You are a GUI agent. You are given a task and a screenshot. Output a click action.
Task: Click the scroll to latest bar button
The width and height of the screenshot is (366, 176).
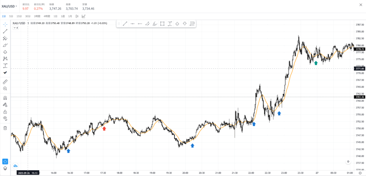point(348,161)
